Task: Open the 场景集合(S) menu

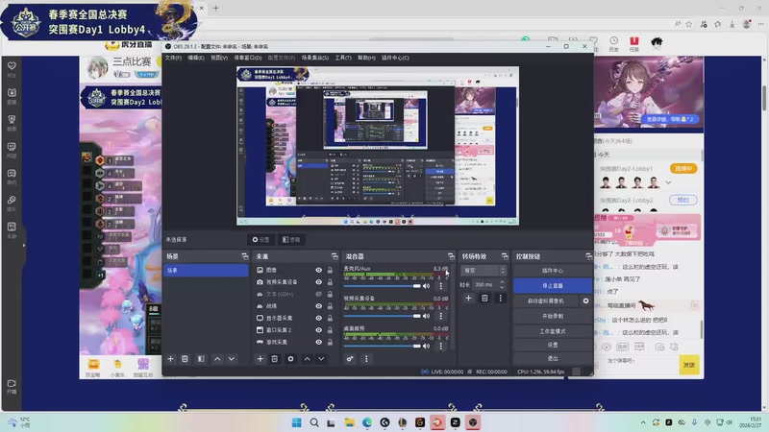Action: coord(315,58)
